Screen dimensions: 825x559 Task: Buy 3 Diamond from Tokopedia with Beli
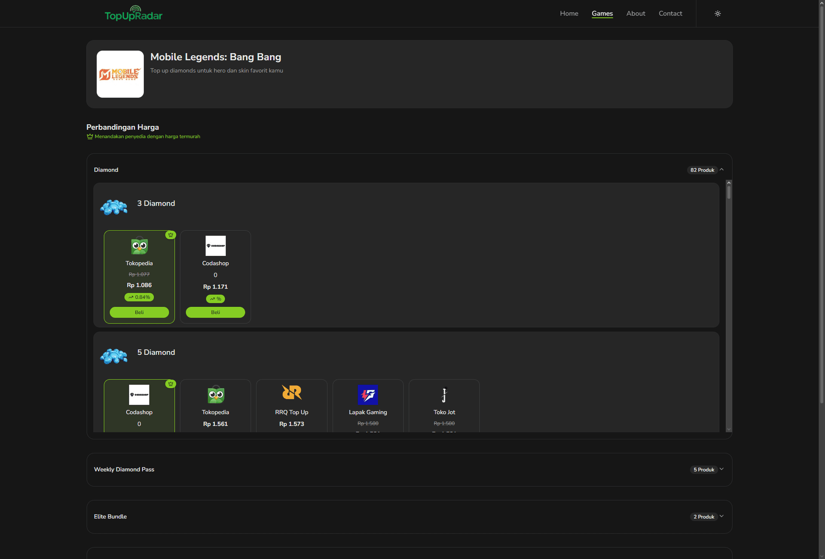pos(139,312)
